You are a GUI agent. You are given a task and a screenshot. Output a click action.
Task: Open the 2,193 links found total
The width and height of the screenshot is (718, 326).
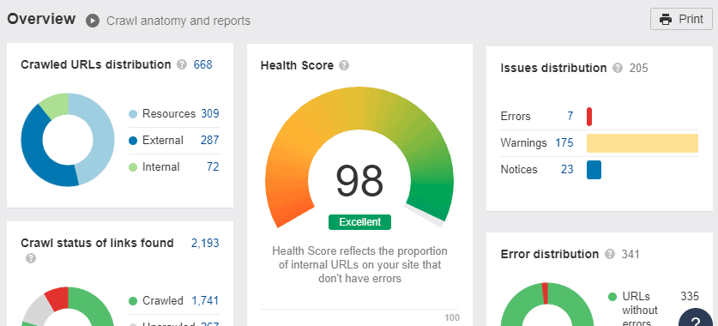205,243
